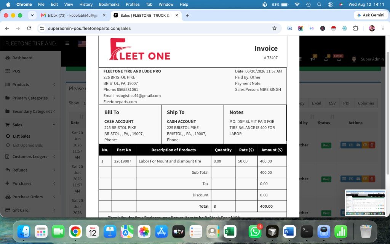Export table as PDF
This screenshot has height=244, width=390.
[x=347, y=103]
